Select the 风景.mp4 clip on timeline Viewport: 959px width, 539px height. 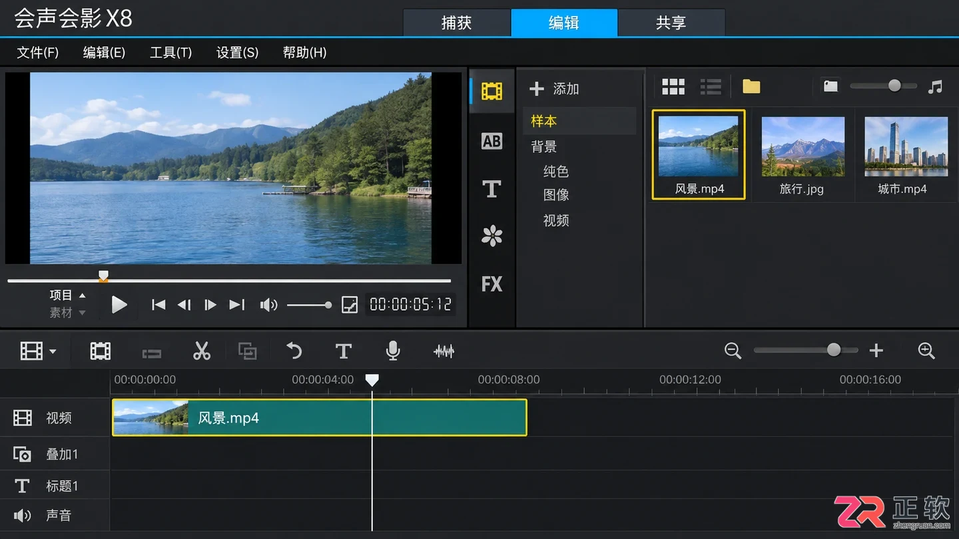pyautogui.click(x=320, y=418)
